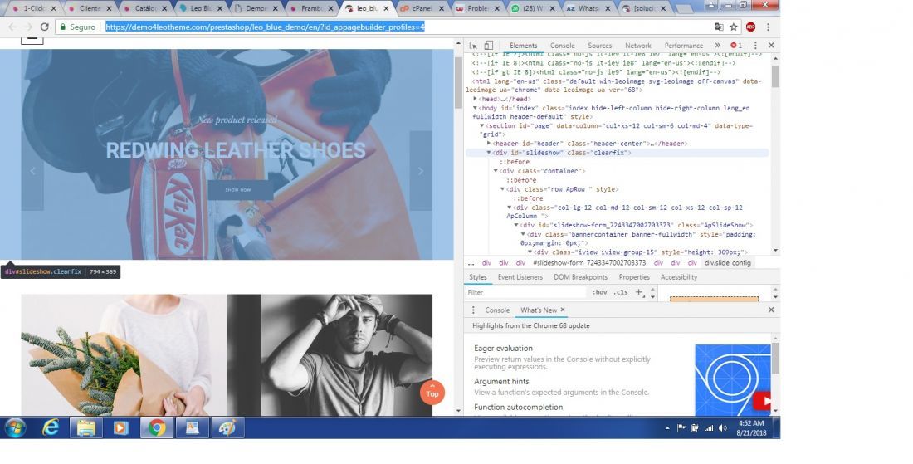Open Chrome's three-dot menu
This screenshot has width=913, height=464.
[x=768, y=27]
